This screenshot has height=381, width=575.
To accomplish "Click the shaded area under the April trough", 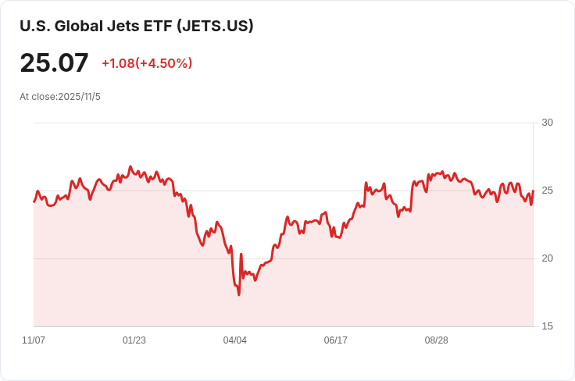I will pos(238,311).
